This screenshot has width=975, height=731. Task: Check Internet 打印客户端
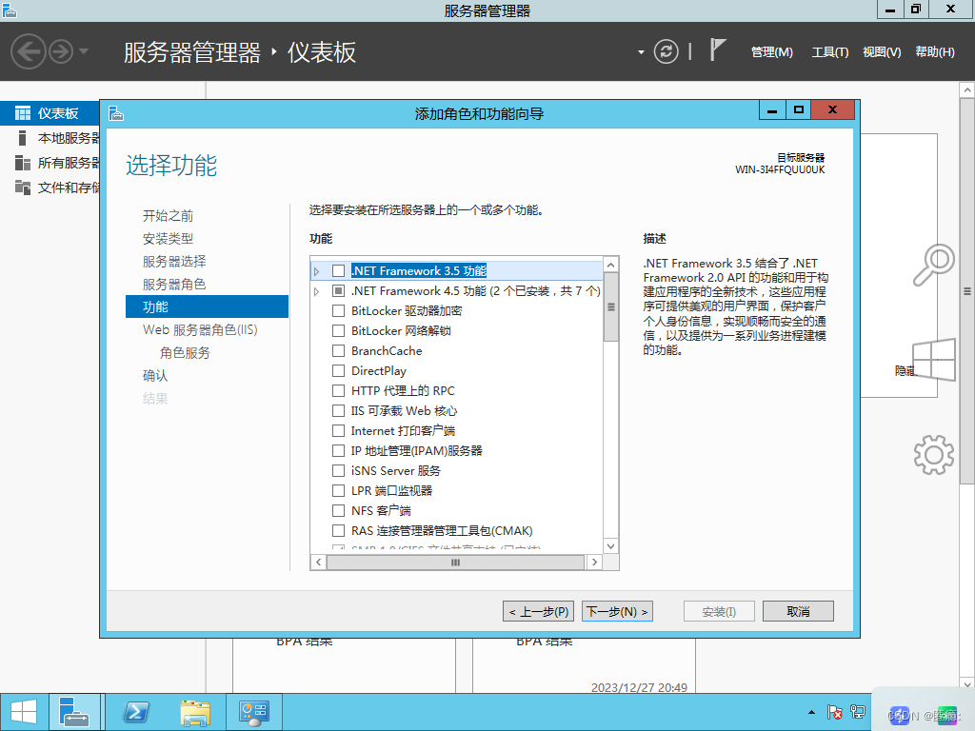click(x=338, y=431)
